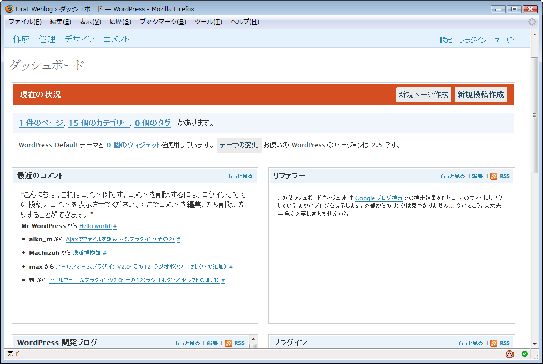The image size is (543, 364).
Task: Open the プラグイン link in top navigation
Action: [473, 40]
